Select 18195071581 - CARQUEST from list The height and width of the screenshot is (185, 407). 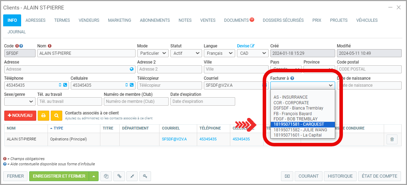pyautogui.click(x=302, y=124)
